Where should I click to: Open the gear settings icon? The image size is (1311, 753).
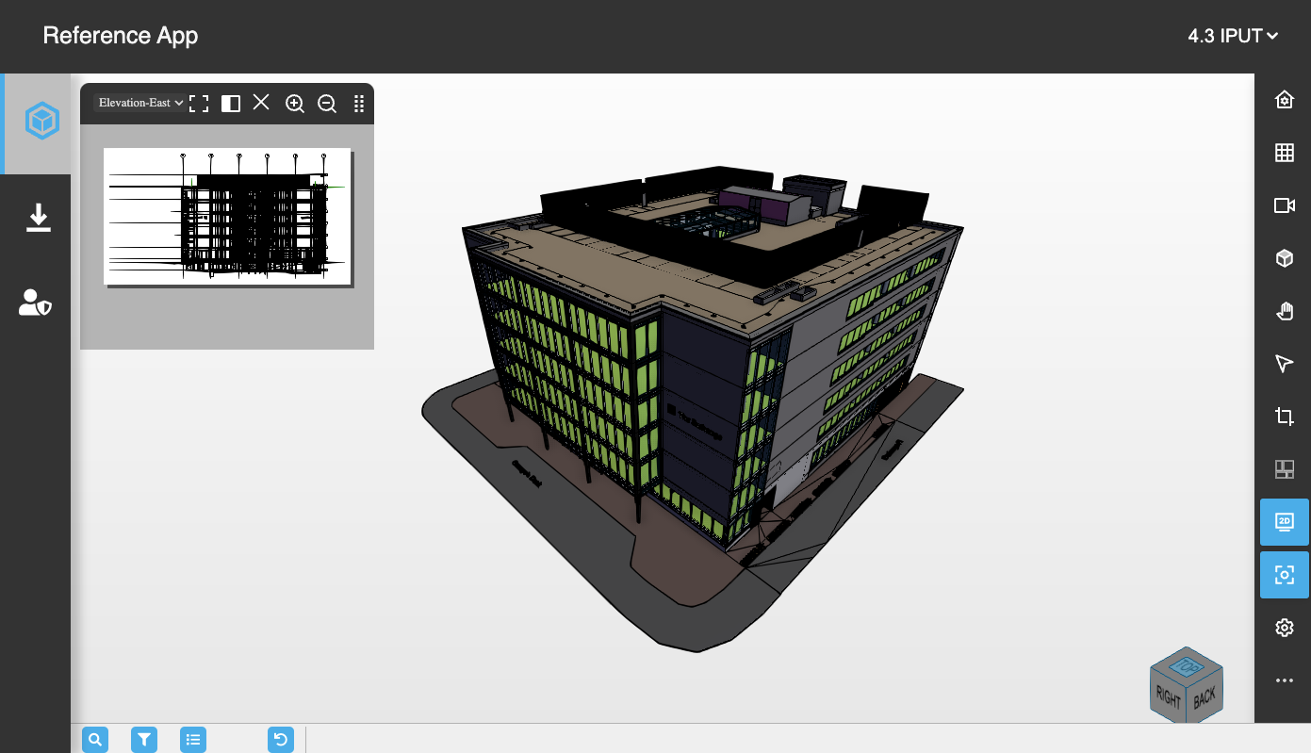1284,628
